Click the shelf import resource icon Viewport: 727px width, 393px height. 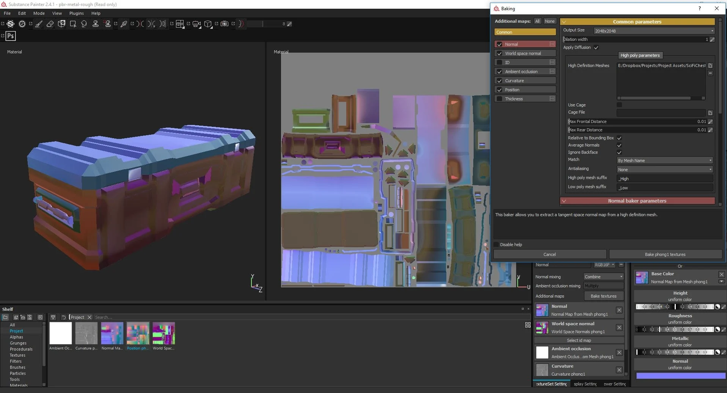(40, 317)
